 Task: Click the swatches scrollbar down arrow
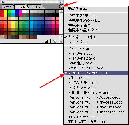click(x=61, y=37)
